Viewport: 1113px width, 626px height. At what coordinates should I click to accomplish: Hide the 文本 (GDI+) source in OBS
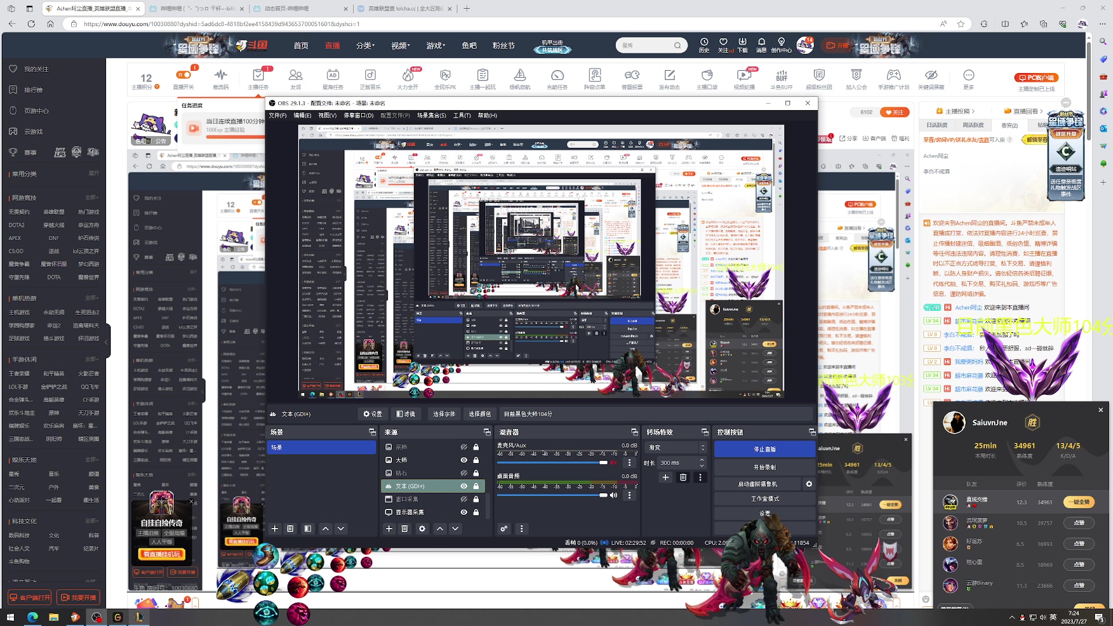(464, 486)
